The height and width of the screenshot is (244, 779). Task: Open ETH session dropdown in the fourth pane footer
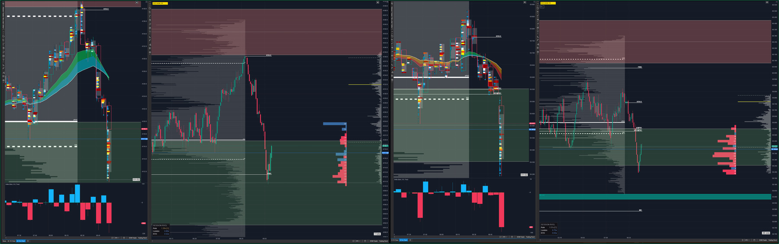(747, 240)
